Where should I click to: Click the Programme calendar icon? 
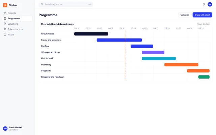(5, 19)
